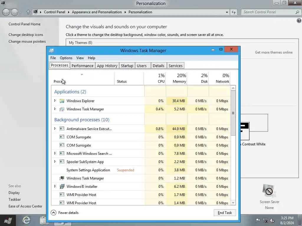
Task: Expand the Spooler SubSystem App row
Action: pos(55,162)
